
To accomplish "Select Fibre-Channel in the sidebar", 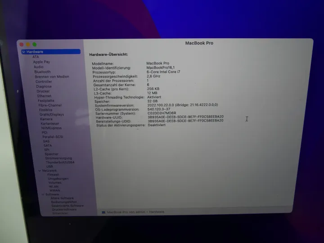I will click(x=50, y=105).
